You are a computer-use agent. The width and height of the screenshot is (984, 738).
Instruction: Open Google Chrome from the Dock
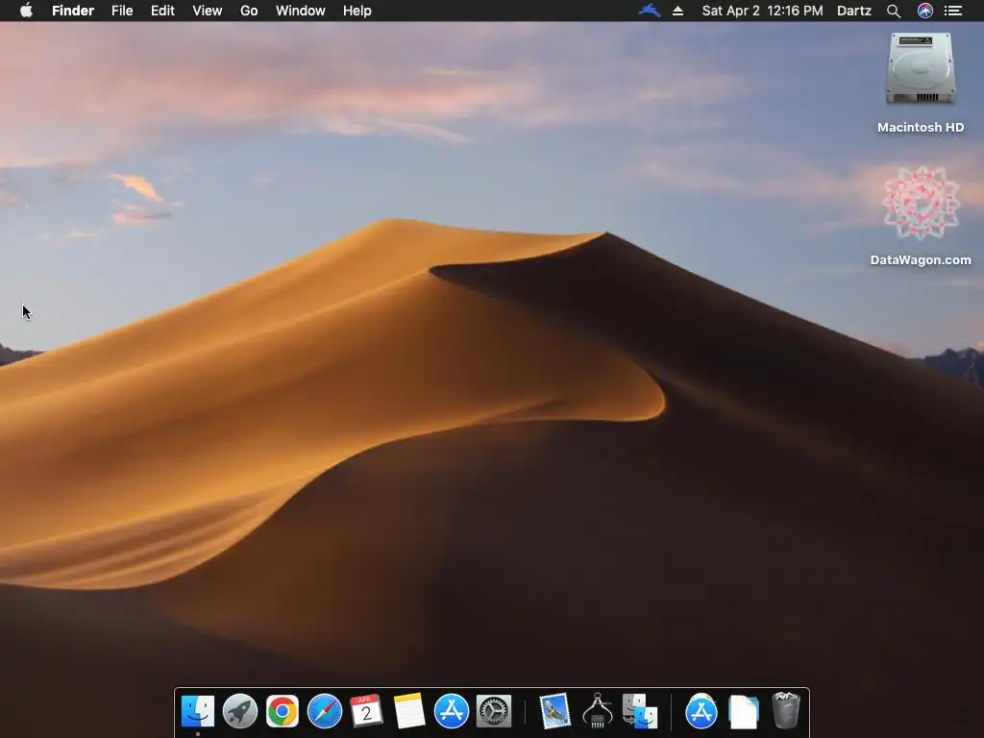tap(283, 711)
